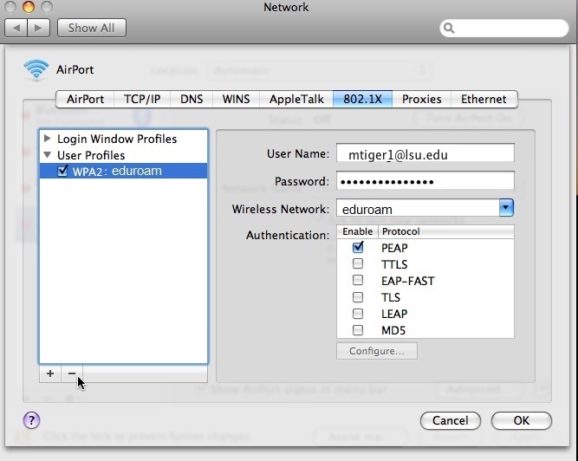This screenshot has width=578, height=461.
Task: Switch to the AirPort tab
Action: click(85, 99)
